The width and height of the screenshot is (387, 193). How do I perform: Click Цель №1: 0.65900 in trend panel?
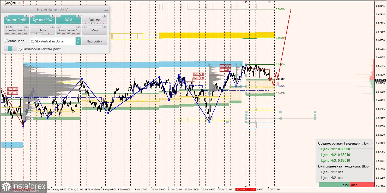point(336,149)
